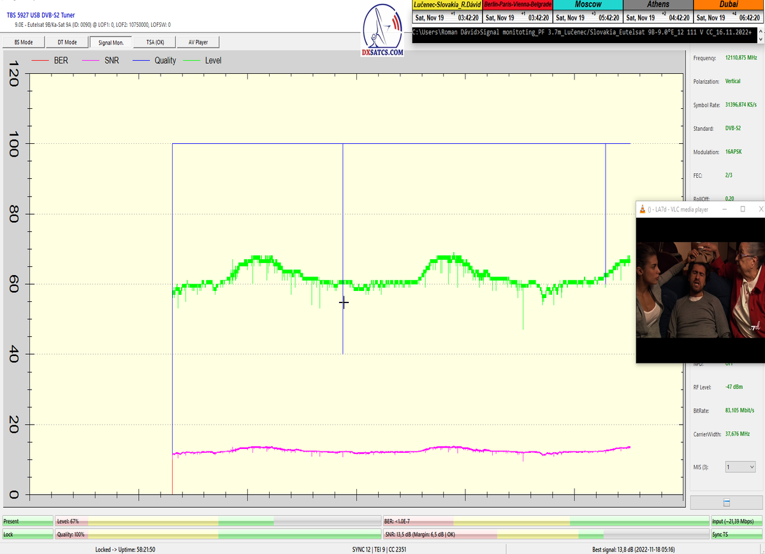
Task: Open the AV Player tab
Action: [x=198, y=43]
